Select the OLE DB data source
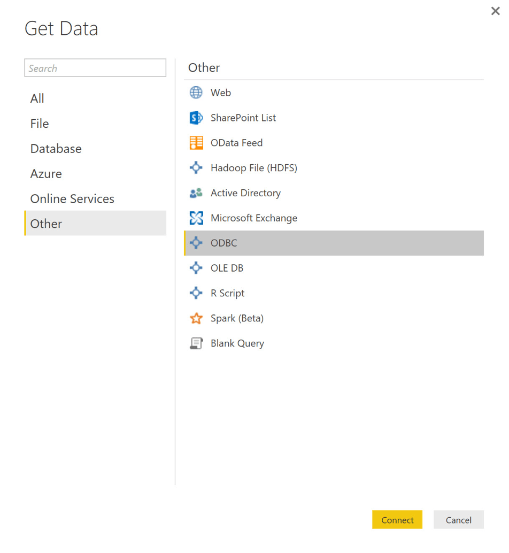The image size is (509, 553). 227,268
